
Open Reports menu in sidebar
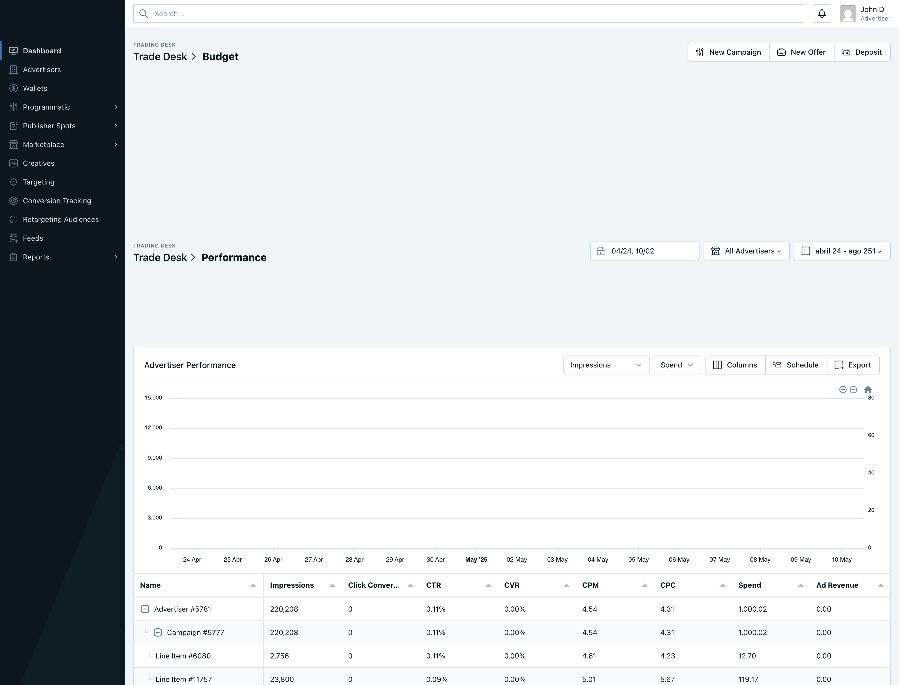pyautogui.click(x=36, y=257)
